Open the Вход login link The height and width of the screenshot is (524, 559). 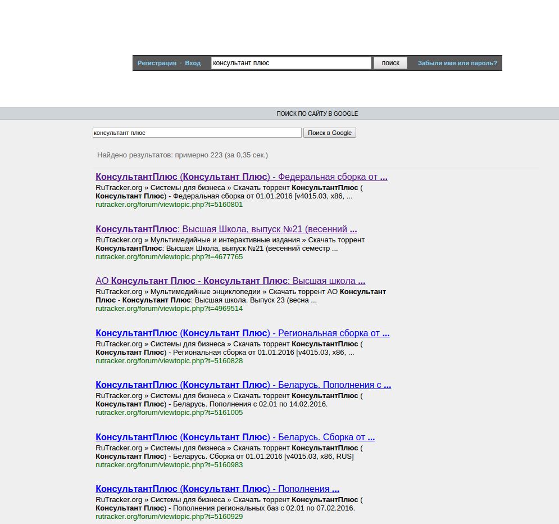[193, 63]
